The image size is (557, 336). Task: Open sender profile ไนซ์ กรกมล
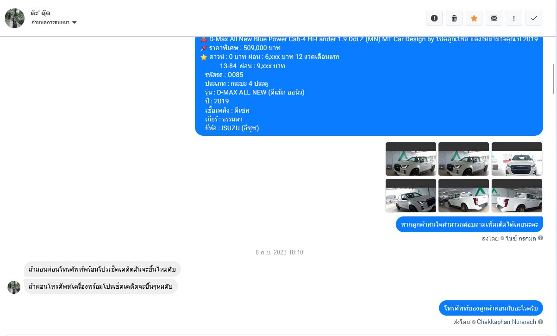[x=521, y=239]
